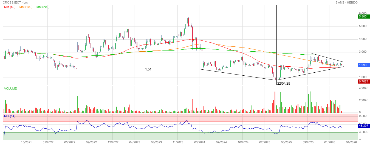Click the 1.000 price axis label

pyautogui.click(x=363, y=78)
